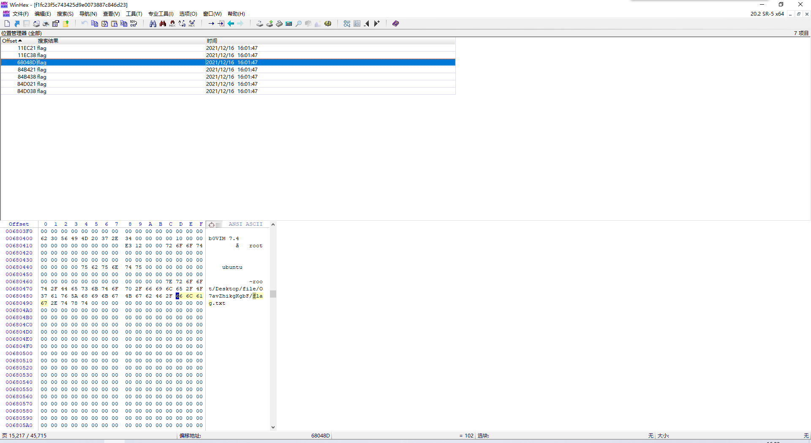Select the highlighted result at offset 68048D

point(228,63)
